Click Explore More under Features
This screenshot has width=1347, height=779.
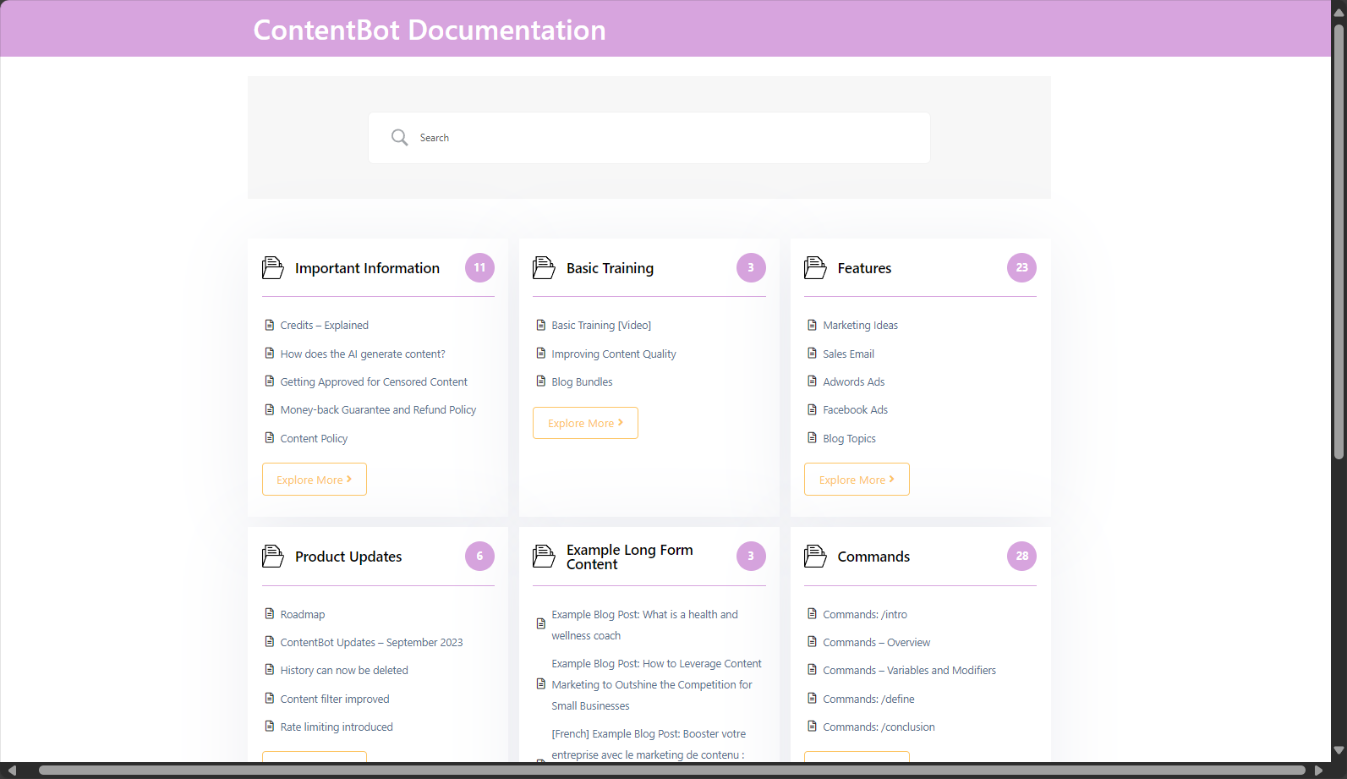point(857,480)
